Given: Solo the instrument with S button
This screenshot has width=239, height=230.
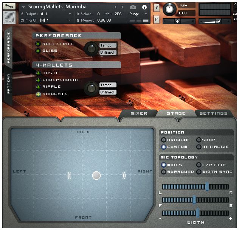Looking at the screenshot, I should (x=157, y=7).
